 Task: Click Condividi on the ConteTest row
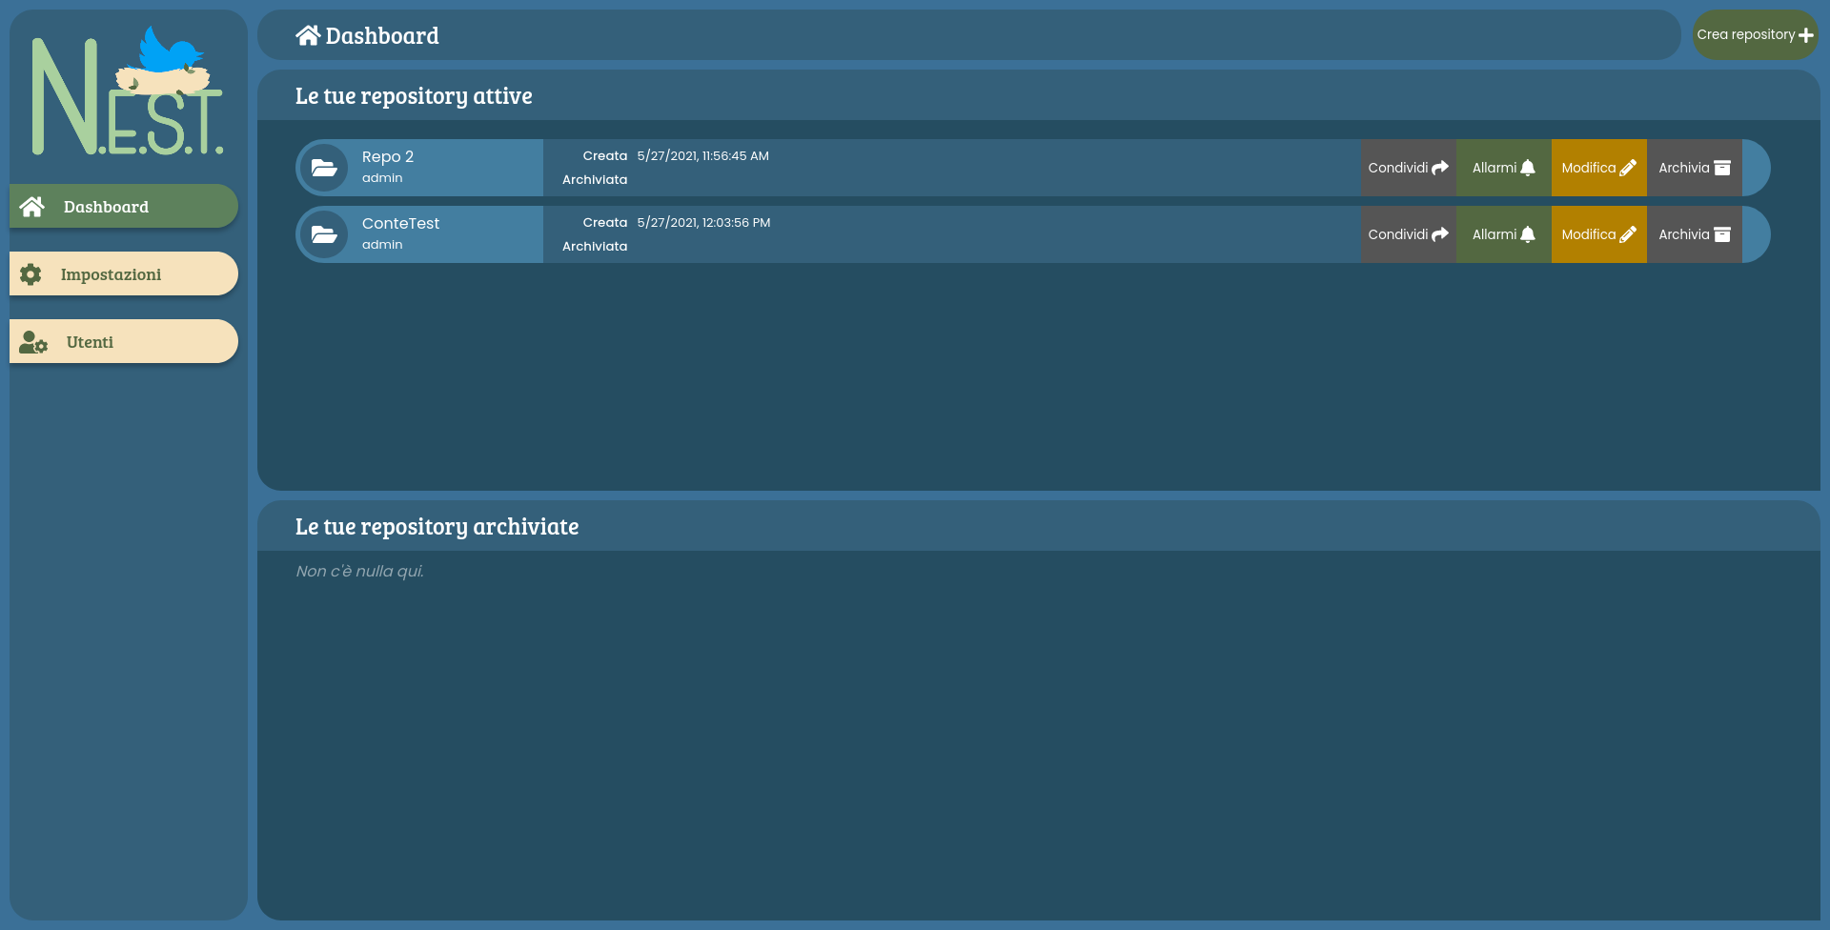click(x=1408, y=233)
